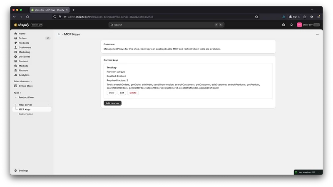
Task: Select the MCP Keys Shopify tab
Action: pos(50,10)
